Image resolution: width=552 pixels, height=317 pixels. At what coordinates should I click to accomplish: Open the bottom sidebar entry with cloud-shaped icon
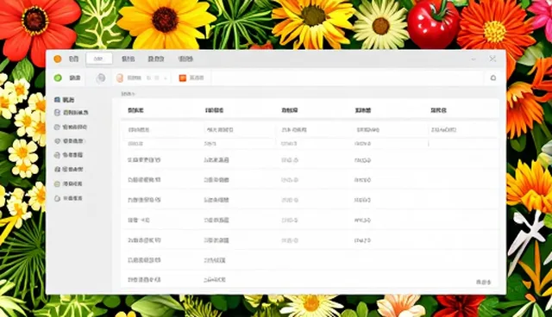68,198
